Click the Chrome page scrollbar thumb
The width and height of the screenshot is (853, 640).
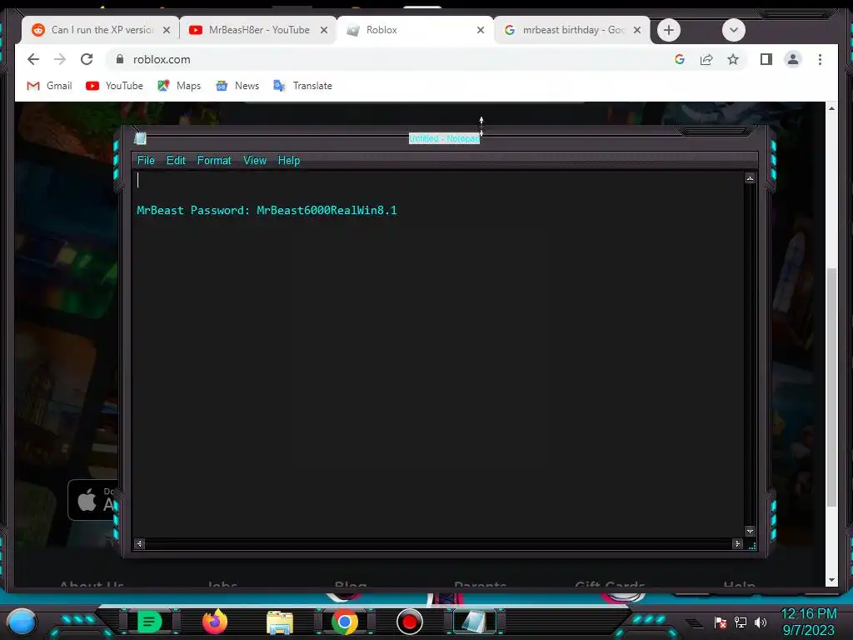tap(831, 387)
